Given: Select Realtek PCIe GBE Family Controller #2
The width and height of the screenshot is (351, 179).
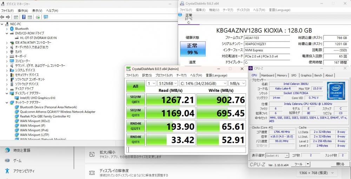Looking at the screenshot, I should [x=45, y=116].
